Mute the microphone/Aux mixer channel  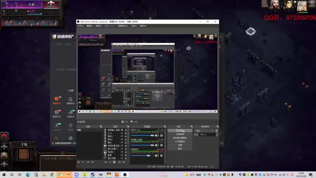(156, 135)
